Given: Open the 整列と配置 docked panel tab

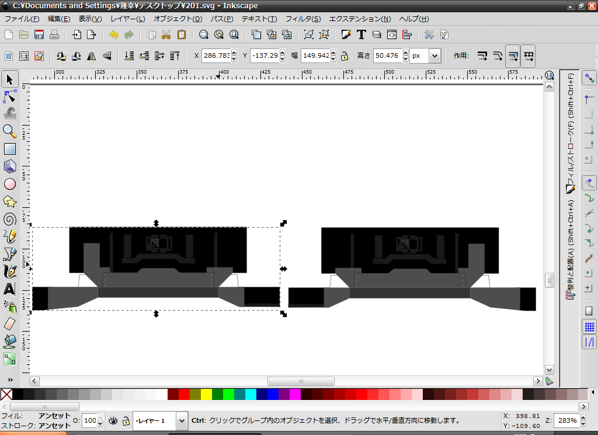Looking at the screenshot, I should coord(571,251).
